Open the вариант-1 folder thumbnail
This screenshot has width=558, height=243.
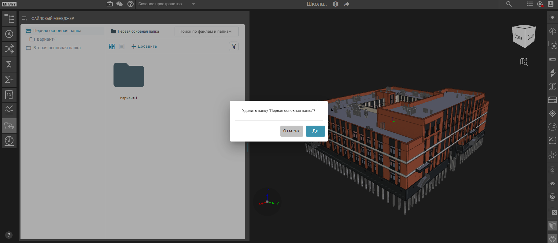coord(129,75)
